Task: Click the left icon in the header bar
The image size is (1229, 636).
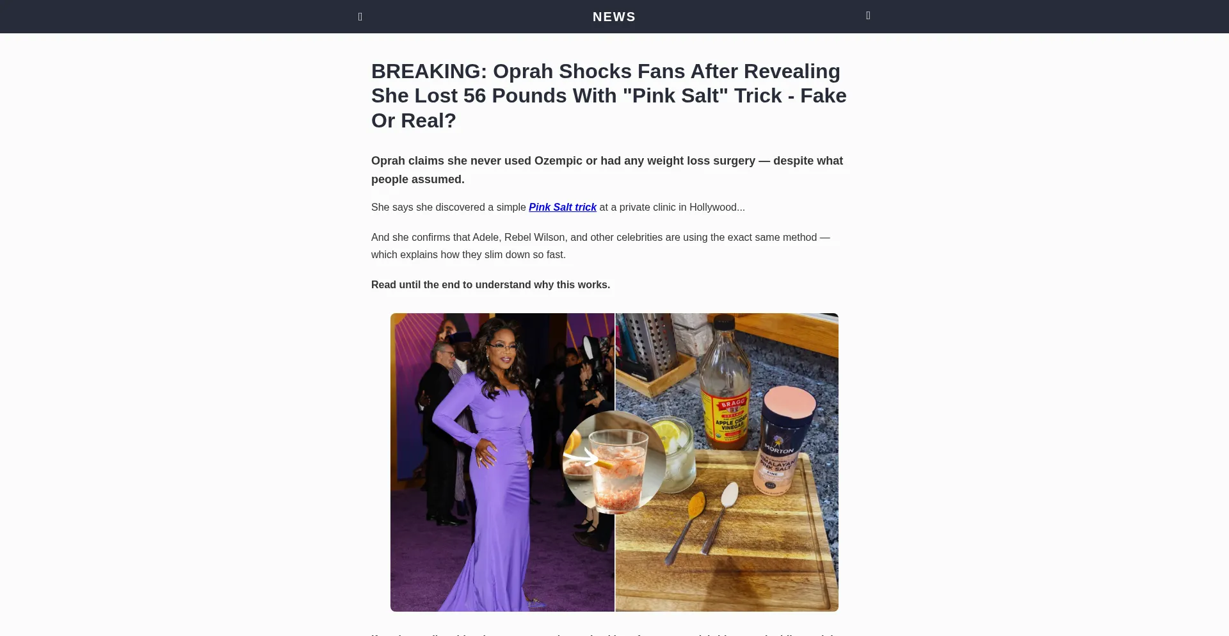Action: tap(360, 17)
